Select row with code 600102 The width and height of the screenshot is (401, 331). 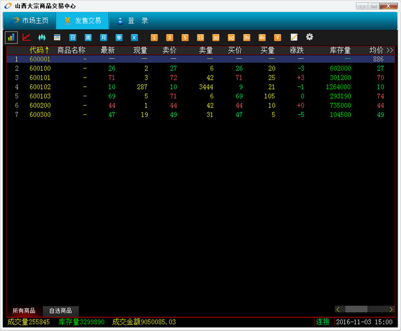40,87
